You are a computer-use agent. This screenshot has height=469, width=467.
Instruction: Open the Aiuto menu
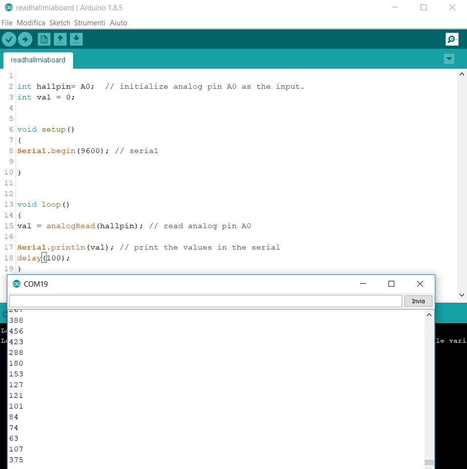coord(118,23)
